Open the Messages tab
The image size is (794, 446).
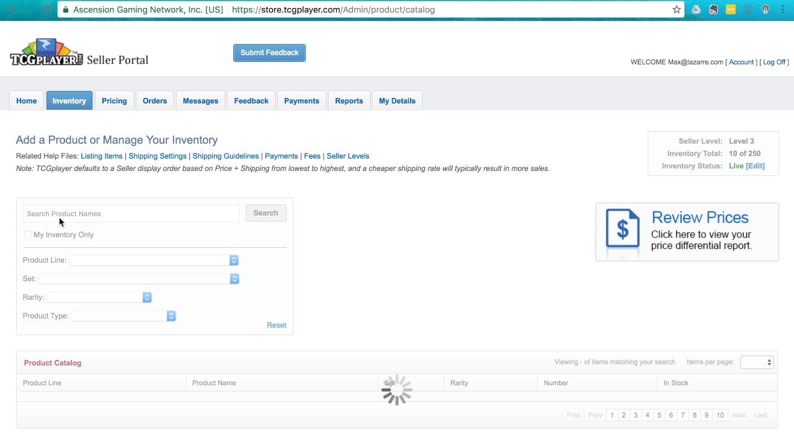[x=200, y=101]
